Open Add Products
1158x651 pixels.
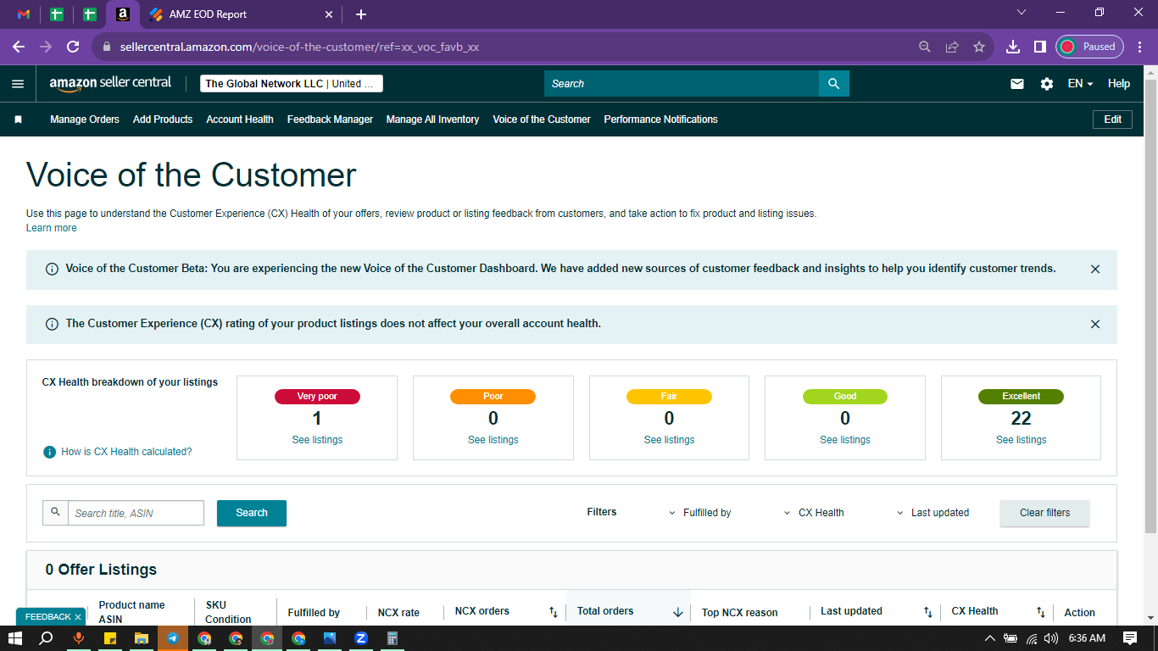(x=163, y=120)
